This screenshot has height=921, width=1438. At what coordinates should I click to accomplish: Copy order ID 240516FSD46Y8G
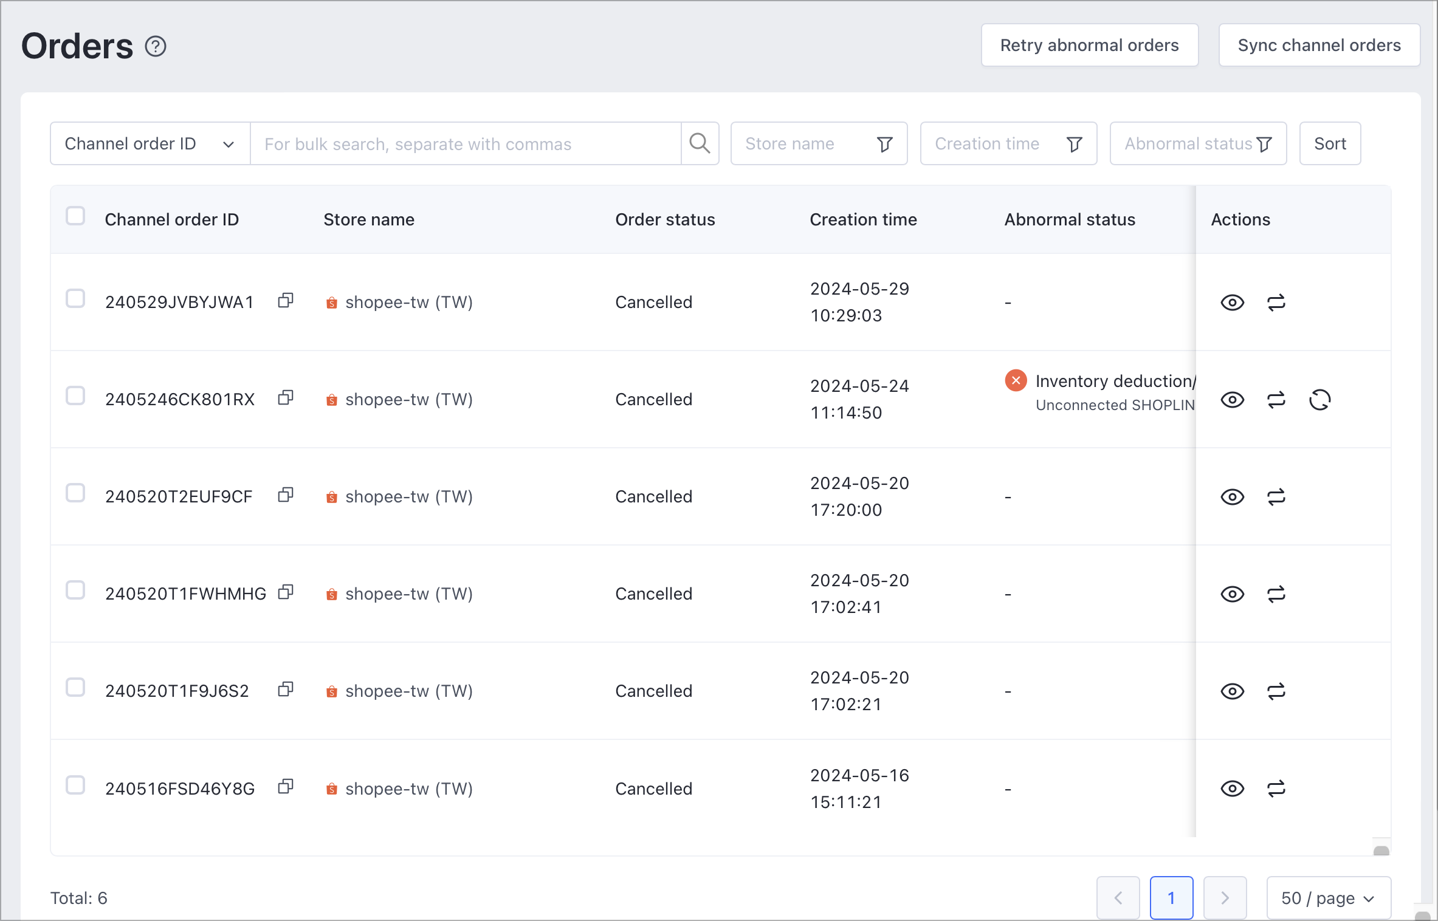click(286, 787)
